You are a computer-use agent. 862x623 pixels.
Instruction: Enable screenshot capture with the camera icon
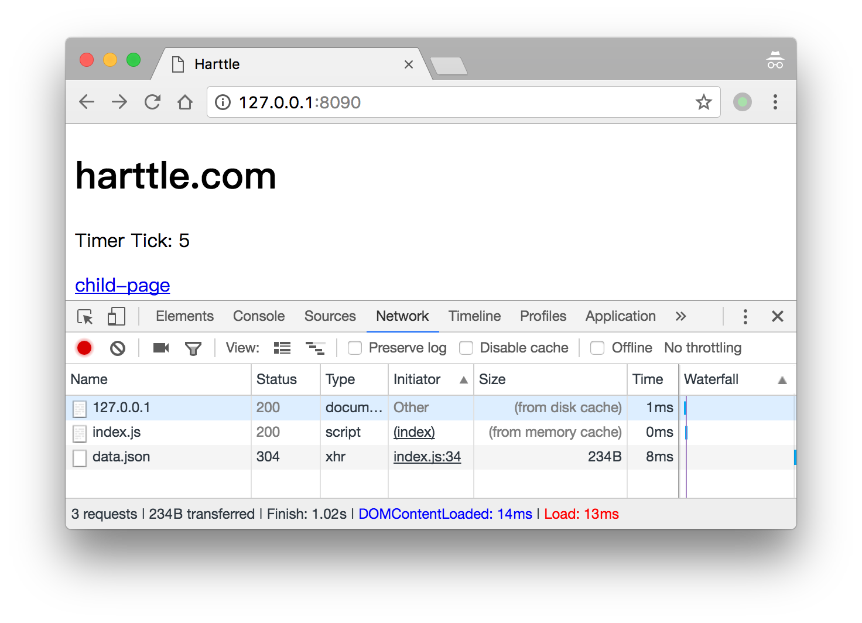coord(160,347)
